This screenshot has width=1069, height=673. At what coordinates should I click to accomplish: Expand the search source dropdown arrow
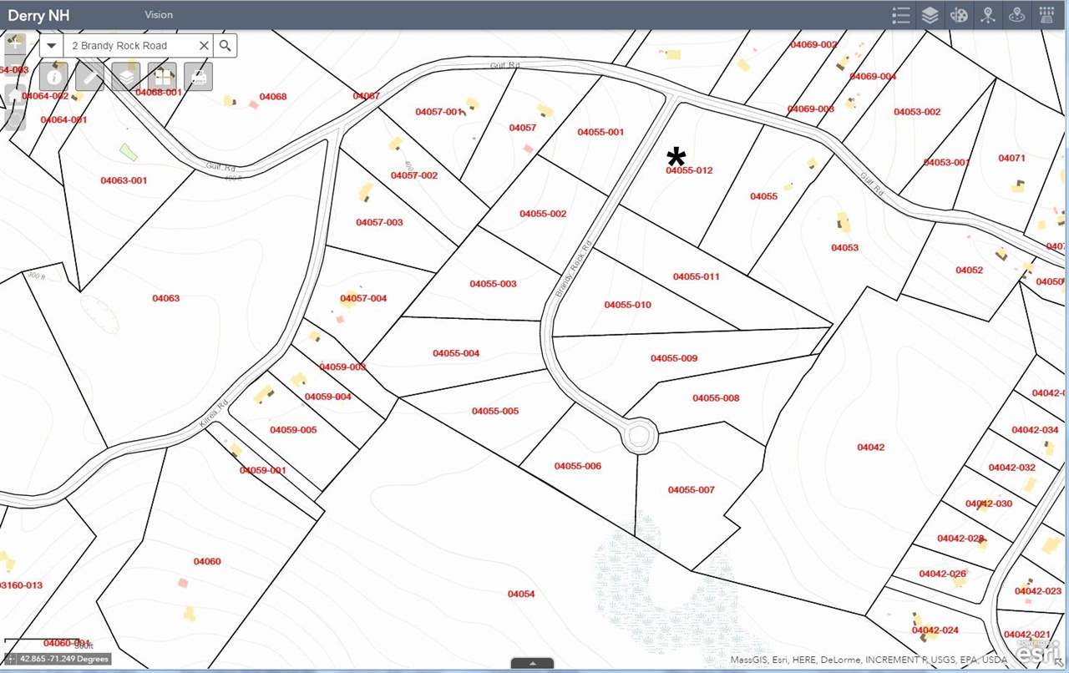[x=51, y=45]
